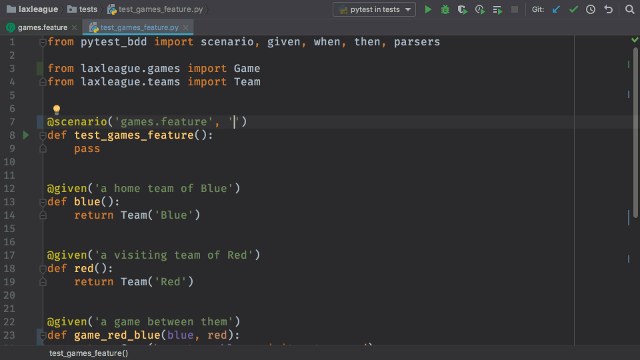
Task: Click the Game class import name
Action: click(x=247, y=68)
